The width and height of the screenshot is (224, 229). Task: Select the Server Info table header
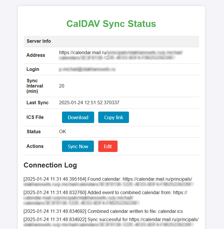point(39,41)
